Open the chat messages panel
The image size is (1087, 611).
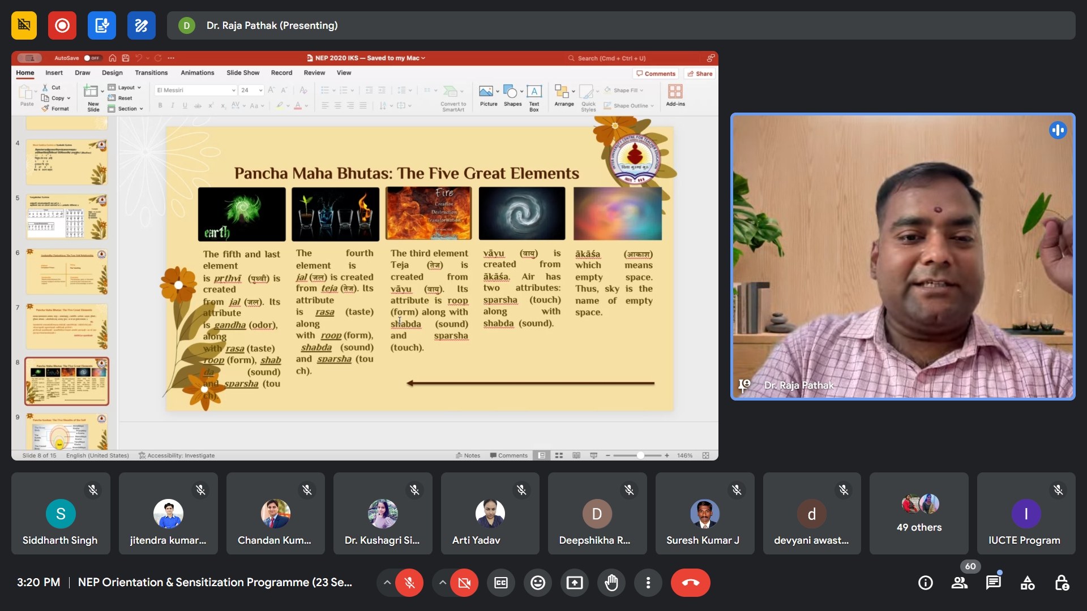coord(993,583)
